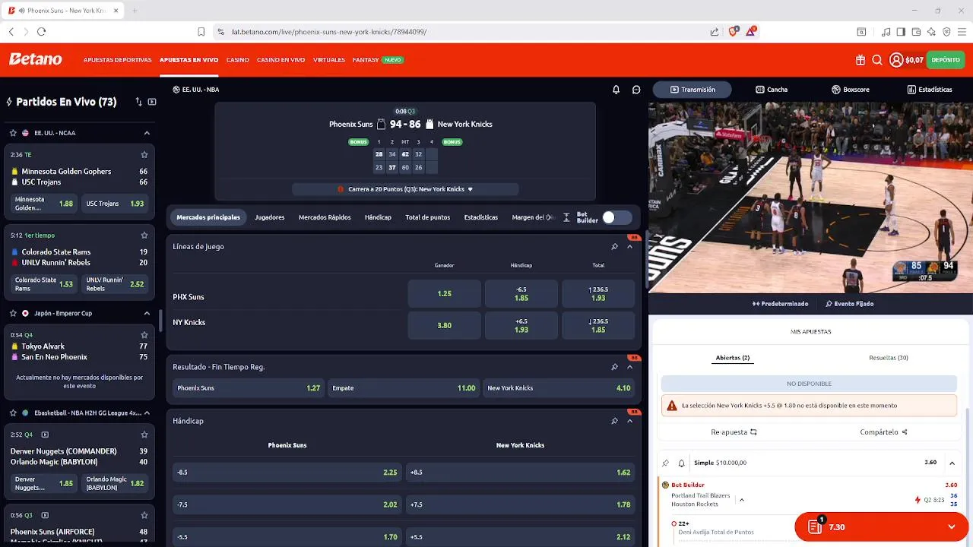Click the notification bell above the scoreboard
Image resolution: width=973 pixels, height=547 pixels.
(x=616, y=90)
